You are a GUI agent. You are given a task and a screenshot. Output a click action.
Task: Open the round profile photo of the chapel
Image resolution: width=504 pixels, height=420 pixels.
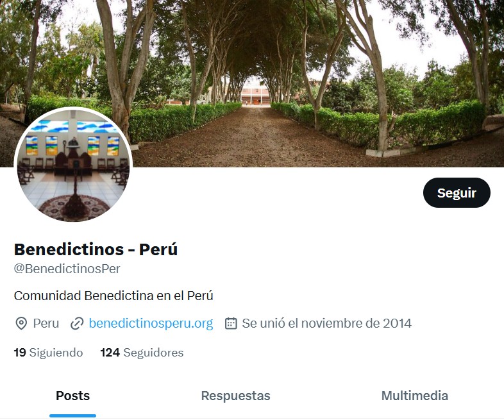73,165
